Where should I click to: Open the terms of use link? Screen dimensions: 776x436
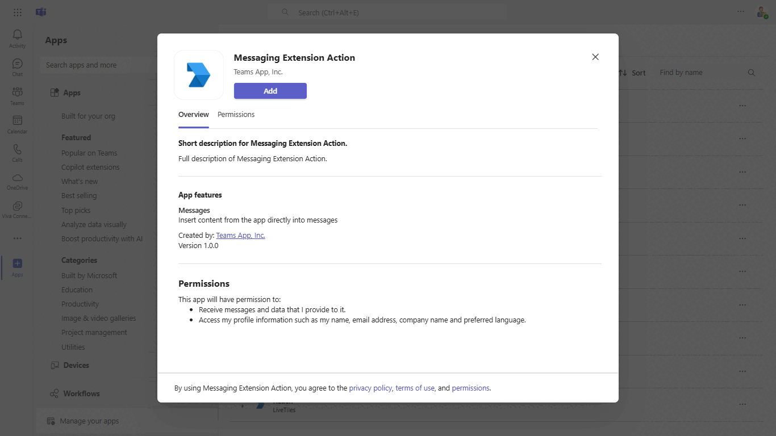(415, 388)
